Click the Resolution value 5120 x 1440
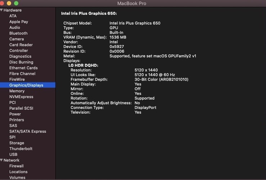 pos(146,70)
